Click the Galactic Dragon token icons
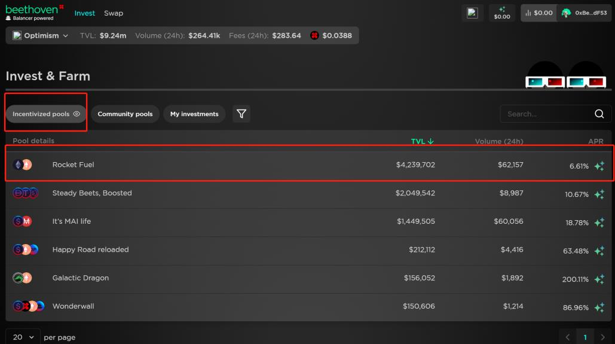615x344 pixels. point(22,278)
